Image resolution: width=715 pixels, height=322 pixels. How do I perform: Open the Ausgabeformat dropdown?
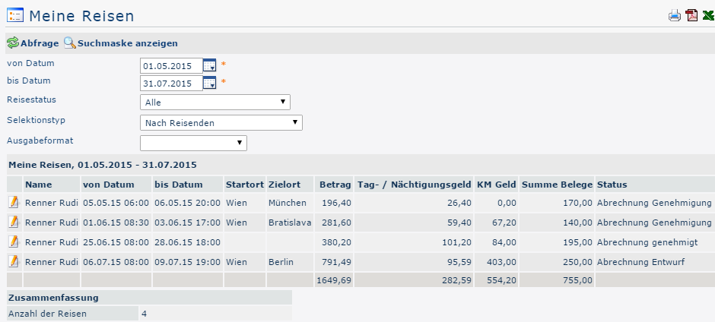point(194,143)
